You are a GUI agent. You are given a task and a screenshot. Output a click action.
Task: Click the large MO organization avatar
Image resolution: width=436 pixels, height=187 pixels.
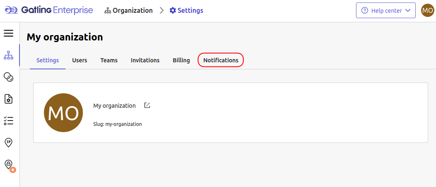coord(63,113)
